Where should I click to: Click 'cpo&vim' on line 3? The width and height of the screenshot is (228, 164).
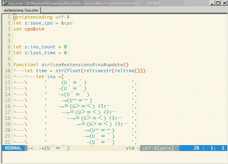[34, 29]
